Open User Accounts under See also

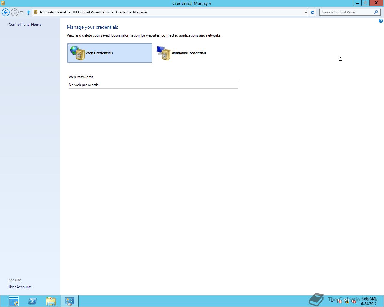tap(20, 287)
